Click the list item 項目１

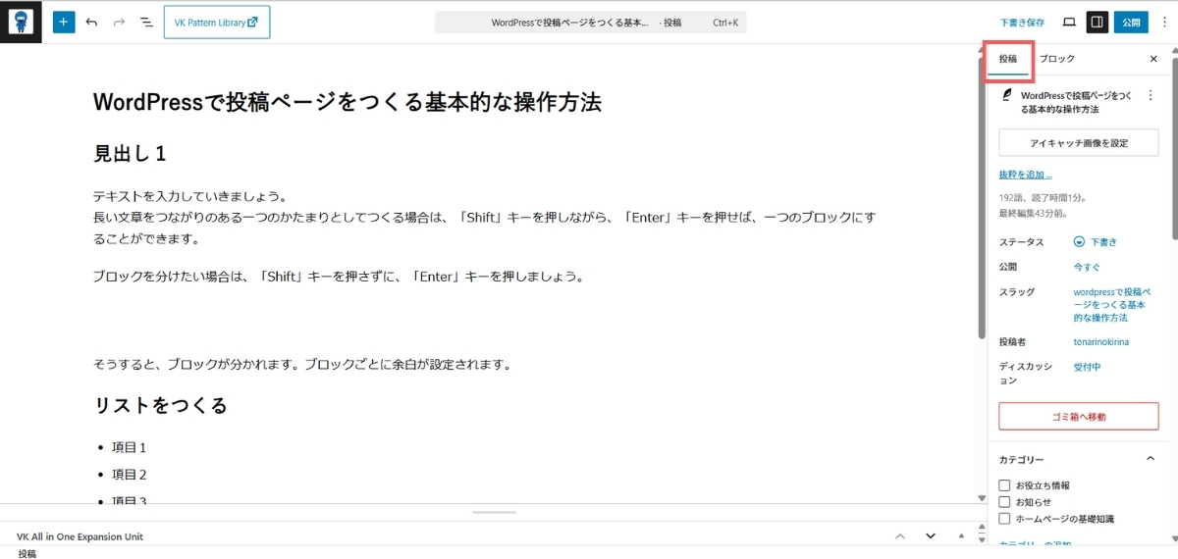129,448
